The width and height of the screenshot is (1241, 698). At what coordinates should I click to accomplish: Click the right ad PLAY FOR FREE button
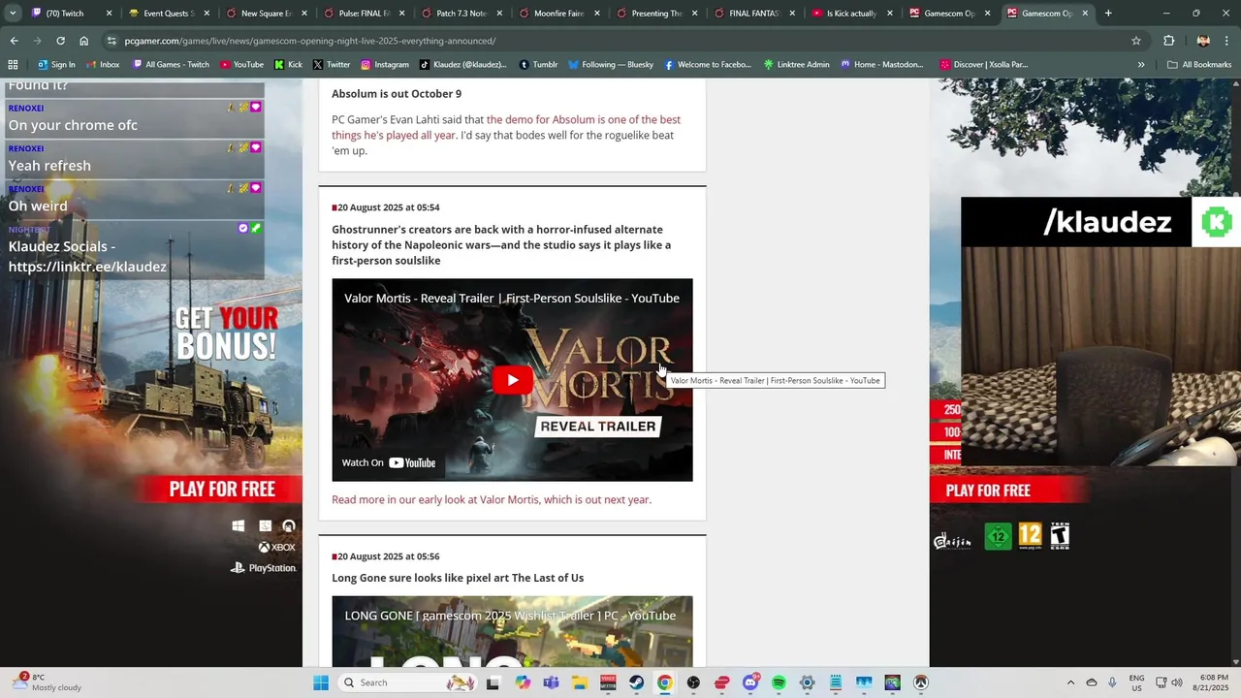coord(988,491)
